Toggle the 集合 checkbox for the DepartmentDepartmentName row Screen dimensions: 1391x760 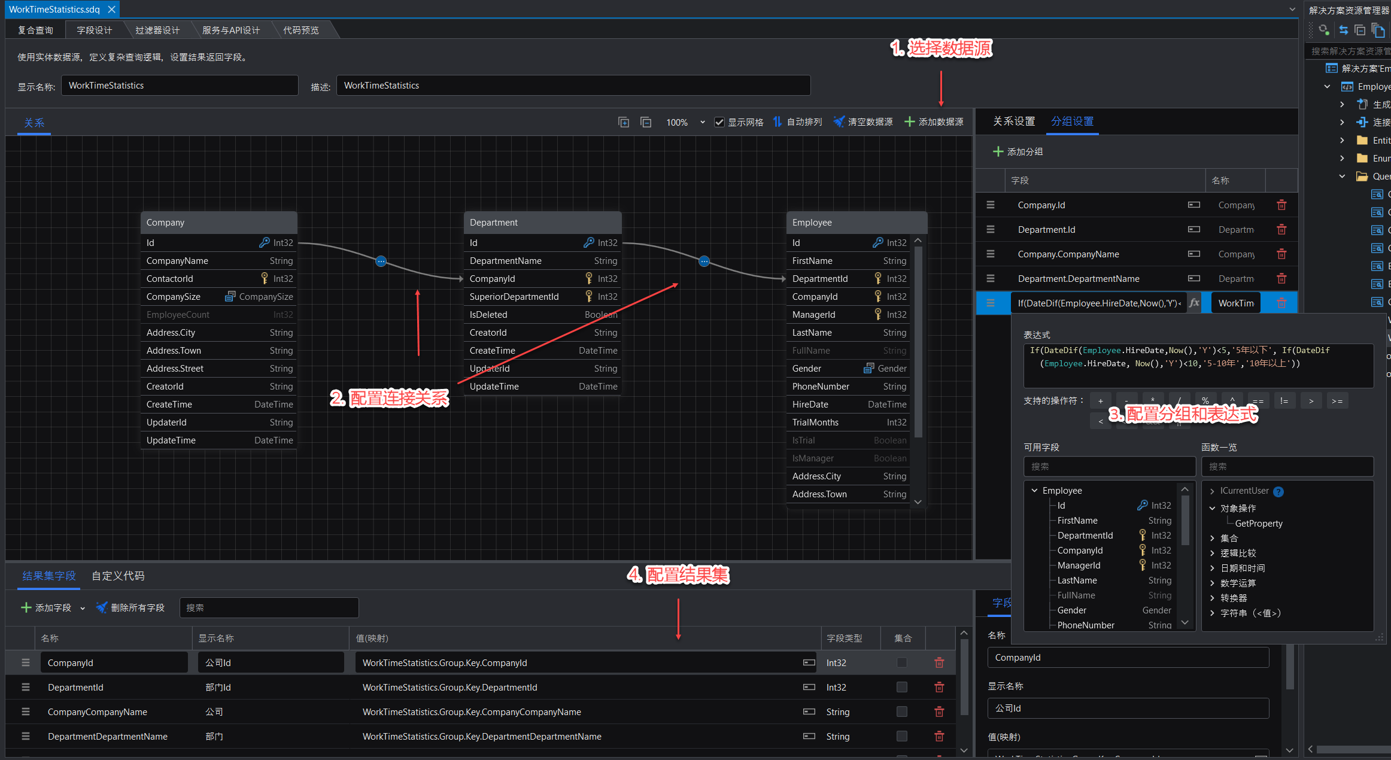coord(901,736)
